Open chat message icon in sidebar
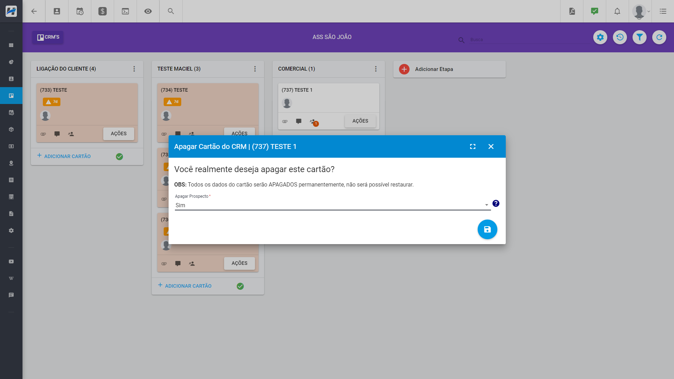 11,295
